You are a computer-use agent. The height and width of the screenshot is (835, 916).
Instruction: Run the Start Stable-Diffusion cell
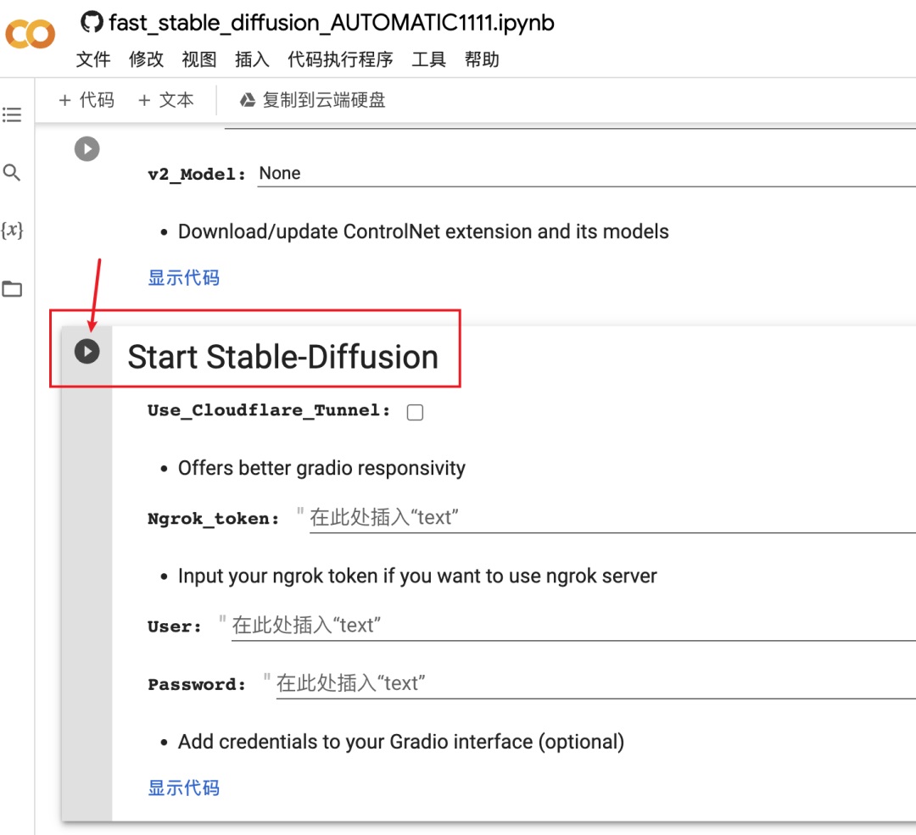point(87,350)
